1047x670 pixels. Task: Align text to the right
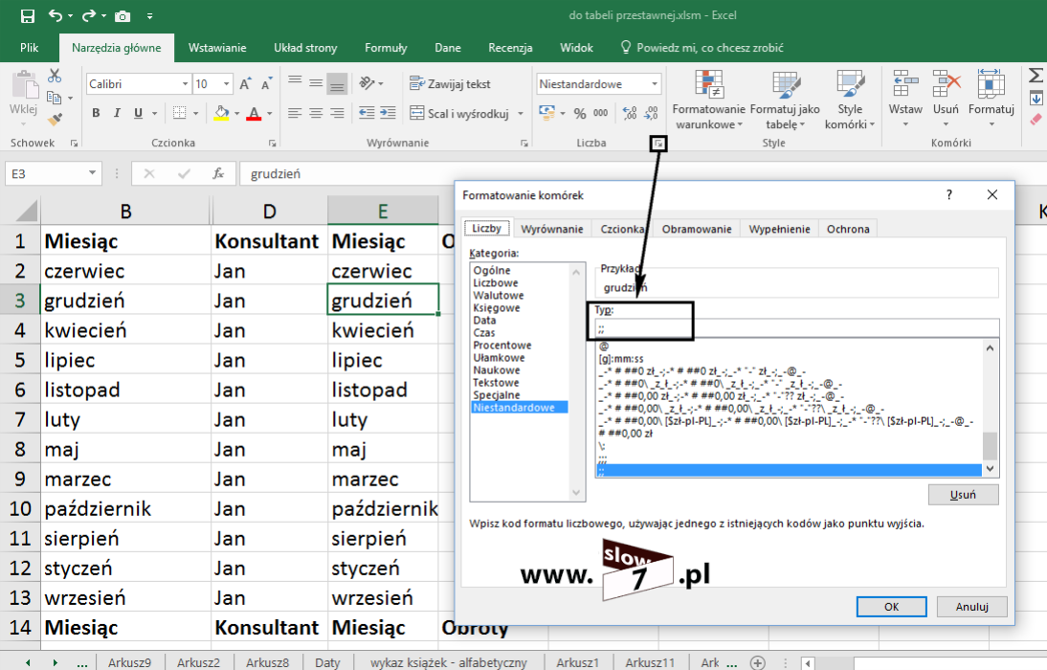click(x=337, y=113)
